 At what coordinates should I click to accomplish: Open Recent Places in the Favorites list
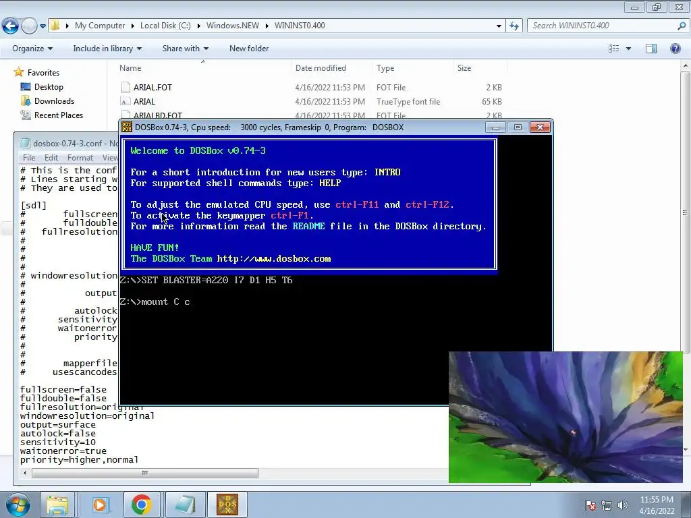pyautogui.click(x=59, y=115)
